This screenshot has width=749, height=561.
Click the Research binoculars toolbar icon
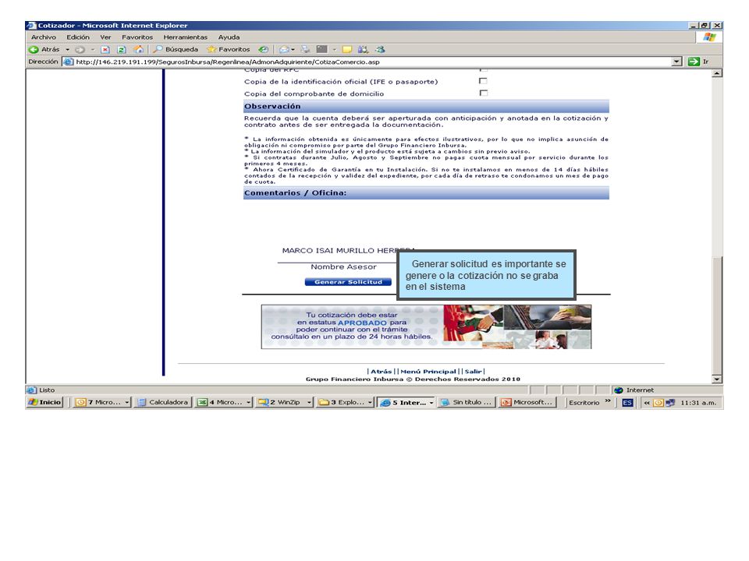pos(364,50)
